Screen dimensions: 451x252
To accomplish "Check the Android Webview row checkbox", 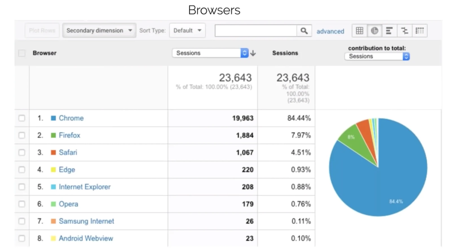I will (x=22, y=238).
